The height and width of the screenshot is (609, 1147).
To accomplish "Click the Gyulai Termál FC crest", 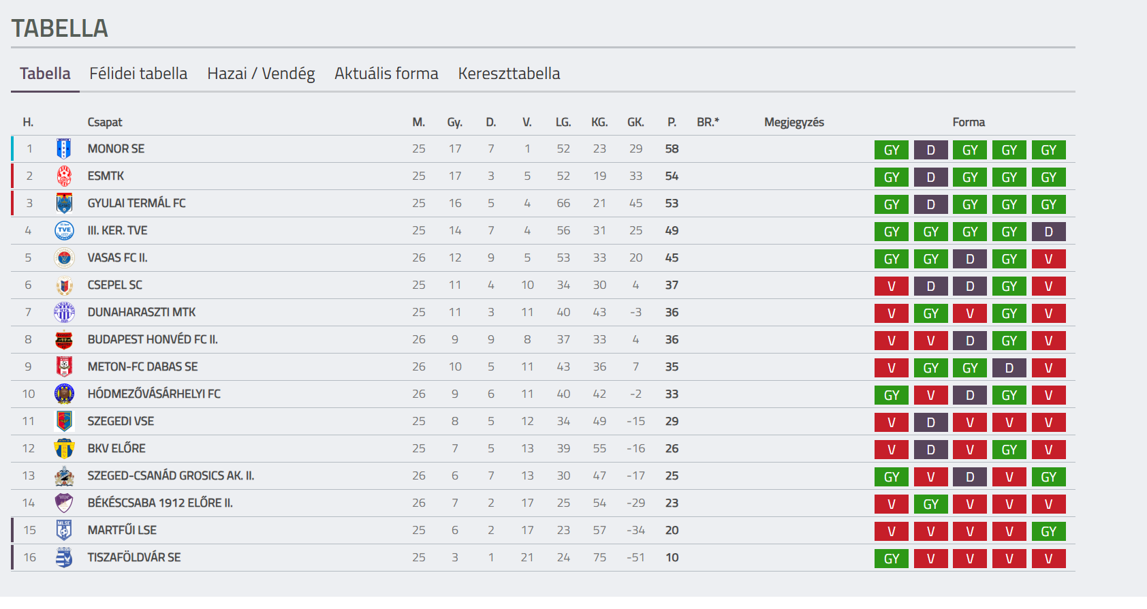I will coord(64,203).
